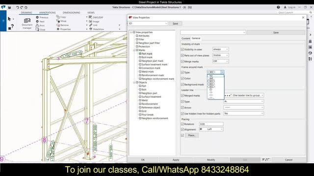Click the Modify button

(211, 160)
